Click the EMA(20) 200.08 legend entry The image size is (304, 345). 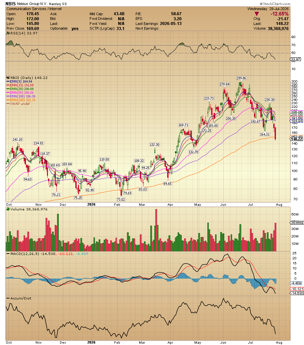tap(20, 89)
